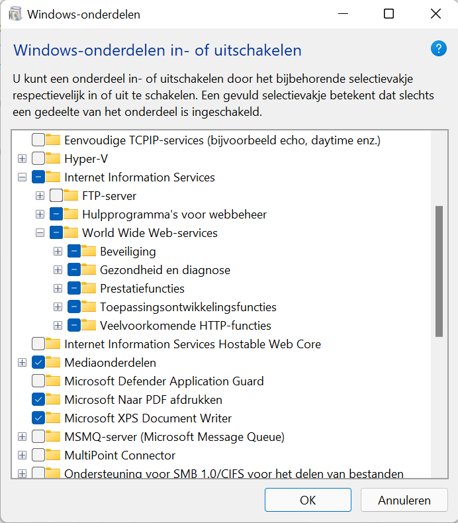Screen dimensions: 458x523
Task: Click the Annuleren button
Action: click(x=404, y=500)
